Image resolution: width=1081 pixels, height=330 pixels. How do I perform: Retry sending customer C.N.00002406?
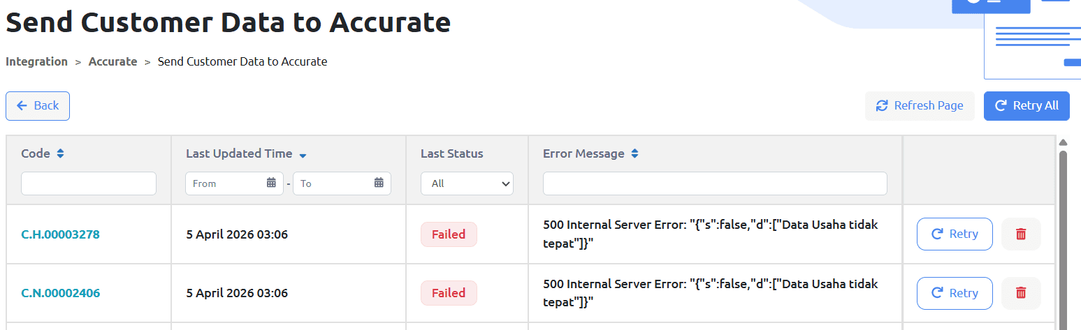coord(955,293)
